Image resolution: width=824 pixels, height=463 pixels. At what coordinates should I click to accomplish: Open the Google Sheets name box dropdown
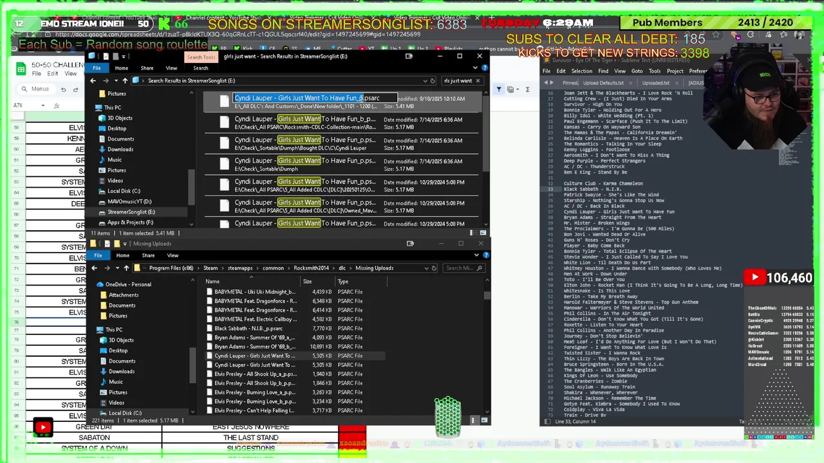point(43,105)
